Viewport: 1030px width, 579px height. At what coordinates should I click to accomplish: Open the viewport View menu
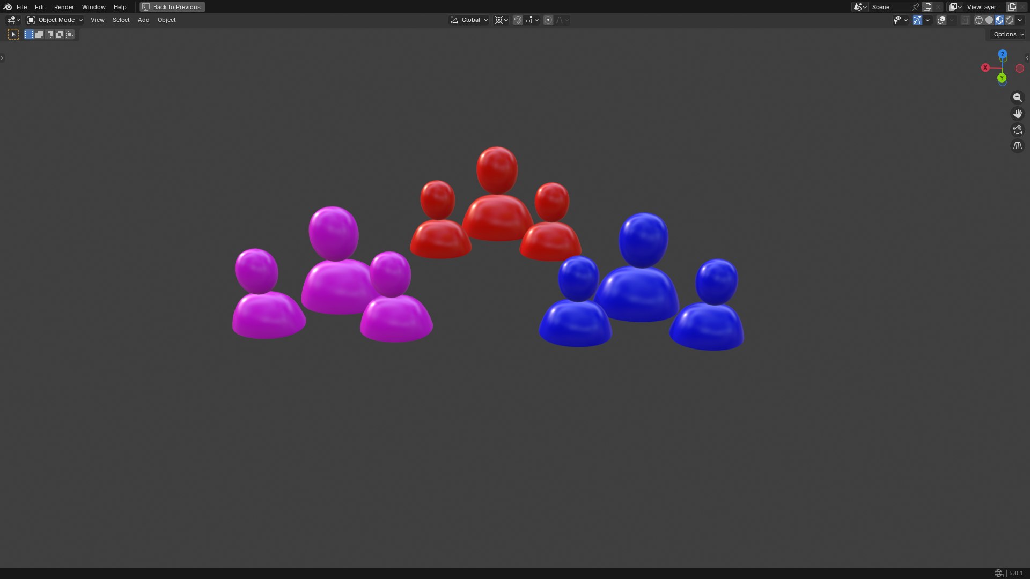click(x=97, y=20)
